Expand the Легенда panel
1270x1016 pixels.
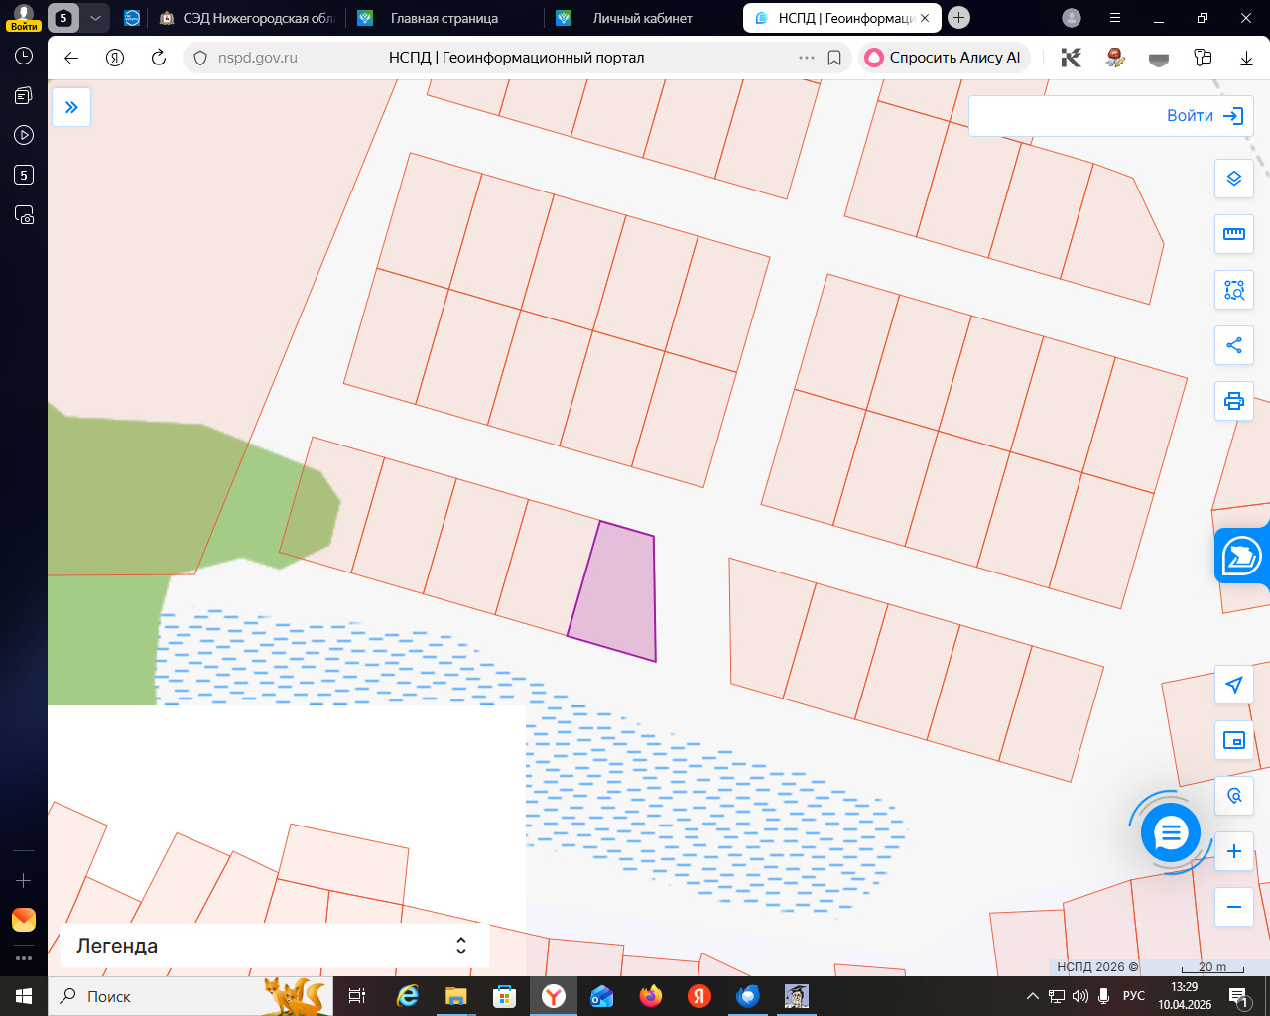[x=461, y=946]
